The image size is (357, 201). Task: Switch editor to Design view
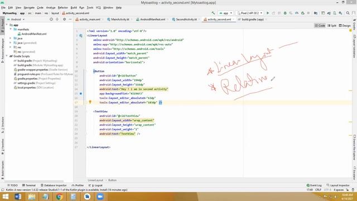coord(345,26)
